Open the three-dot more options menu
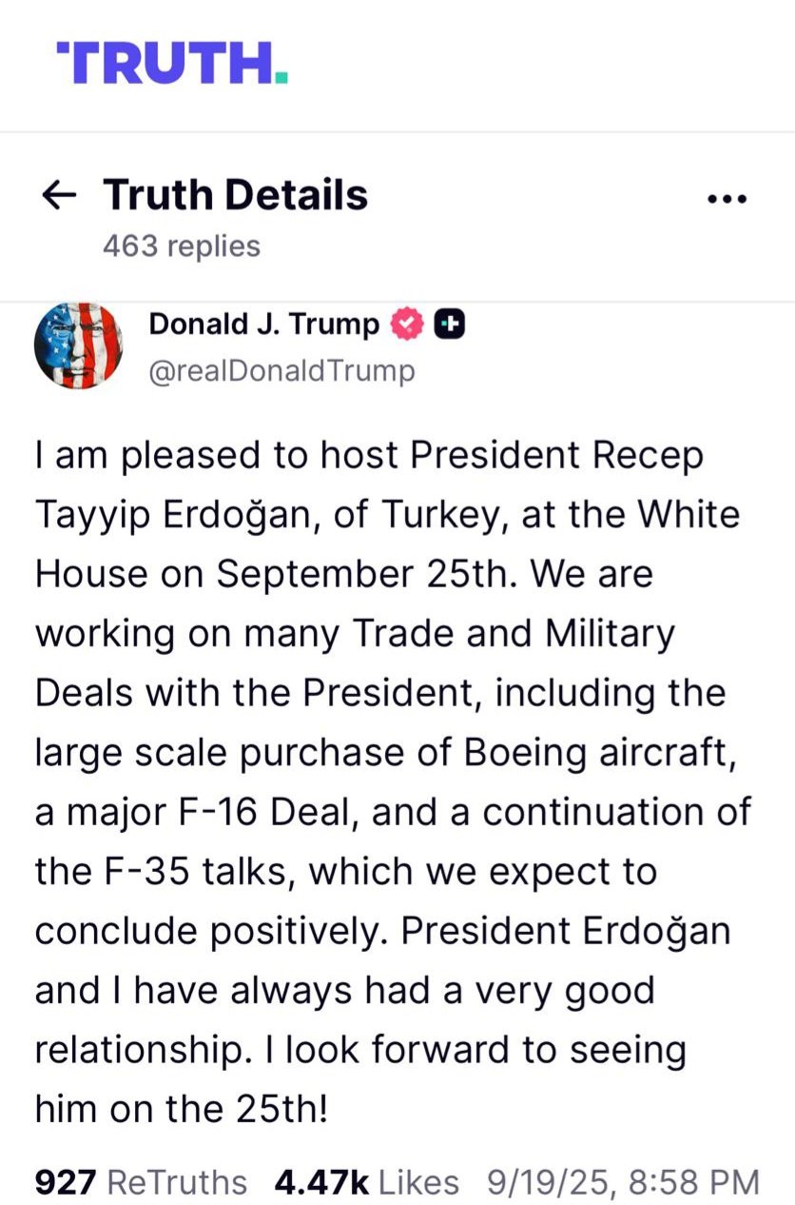 (x=729, y=199)
